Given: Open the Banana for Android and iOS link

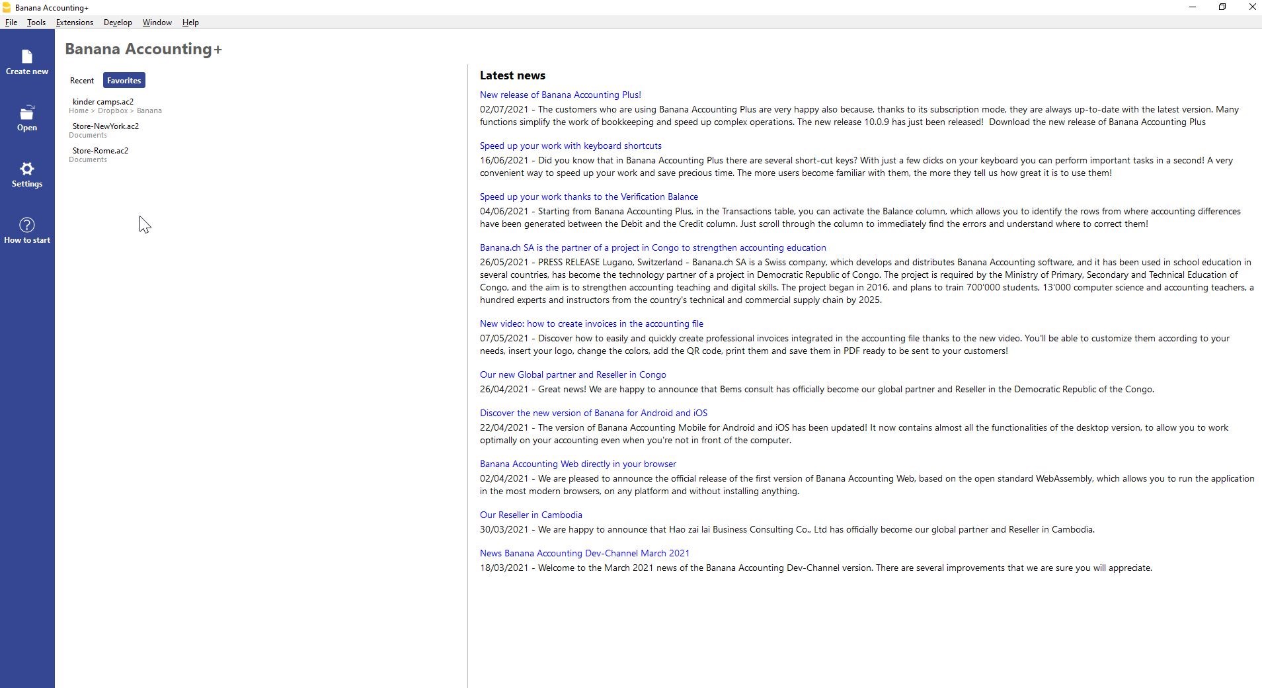Looking at the screenshot, I should pyautogui.click(x=594, y=413).
